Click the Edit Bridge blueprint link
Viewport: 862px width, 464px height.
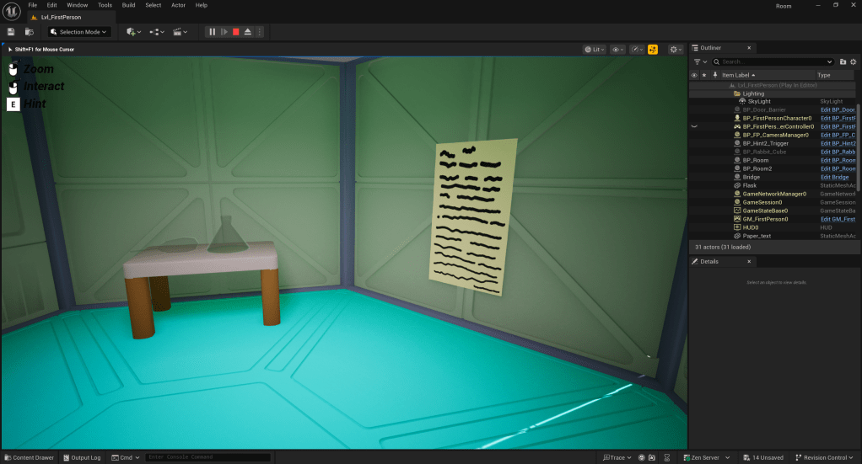[834, 177]
